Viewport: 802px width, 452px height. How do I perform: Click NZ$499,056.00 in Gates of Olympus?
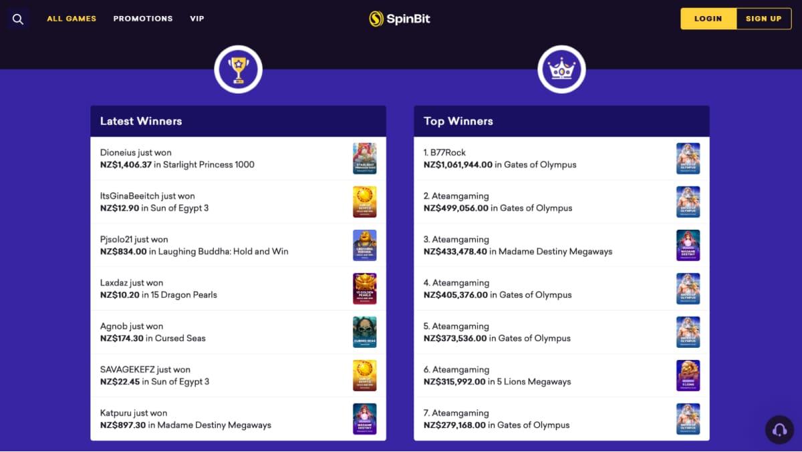pos(498,208)
